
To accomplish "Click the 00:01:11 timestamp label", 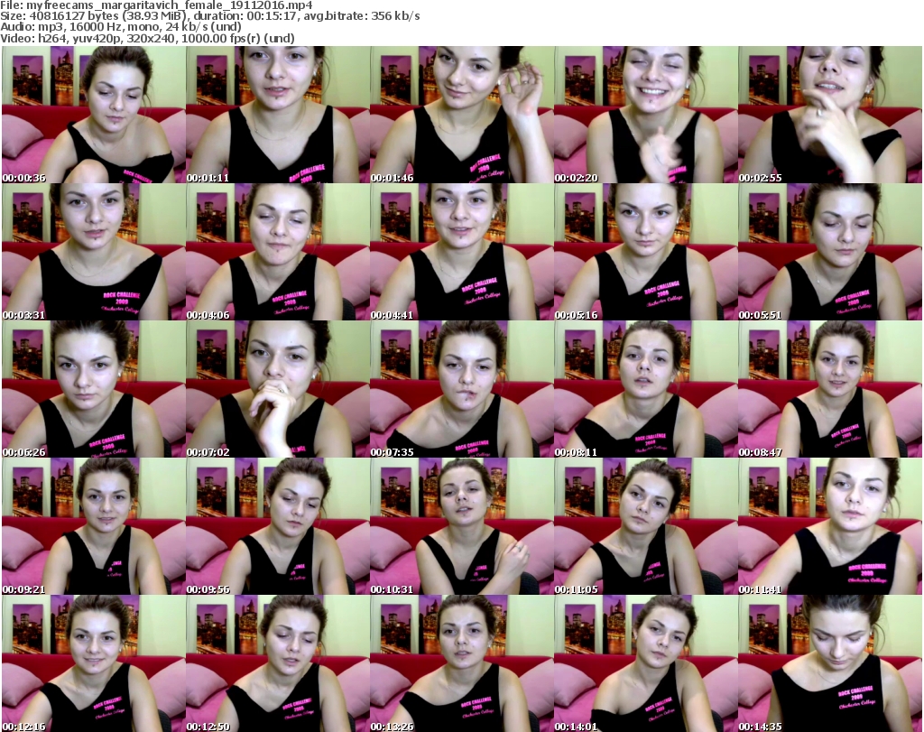I will (206, 178).
